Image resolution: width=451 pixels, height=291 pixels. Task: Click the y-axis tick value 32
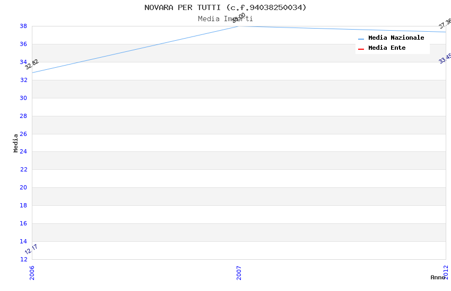point(23,80)
